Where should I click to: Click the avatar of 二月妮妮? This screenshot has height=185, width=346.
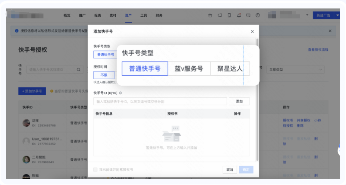coord(26,160)
